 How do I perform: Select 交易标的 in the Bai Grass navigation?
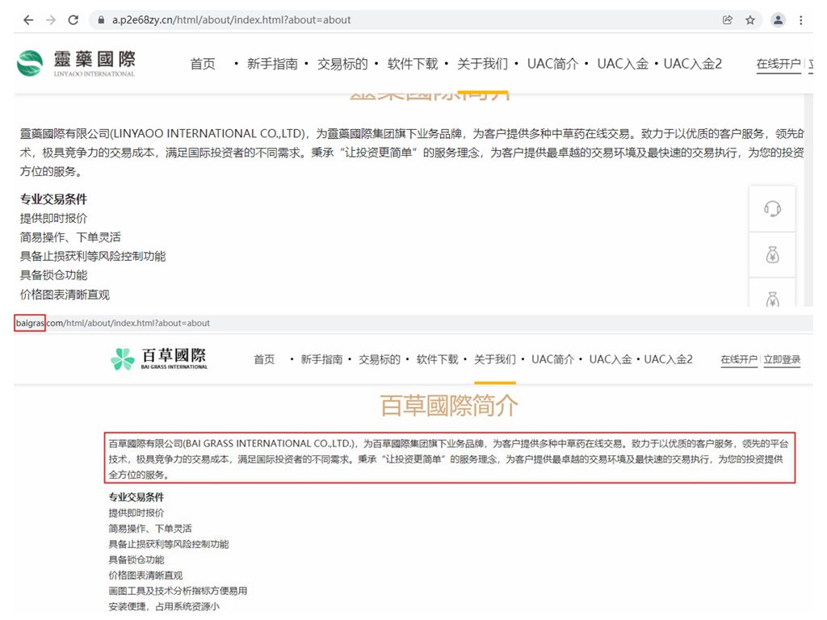pyautogui.click(x=380, y=359)
